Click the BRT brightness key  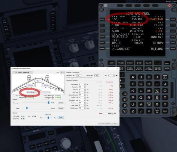pos(167,64)
